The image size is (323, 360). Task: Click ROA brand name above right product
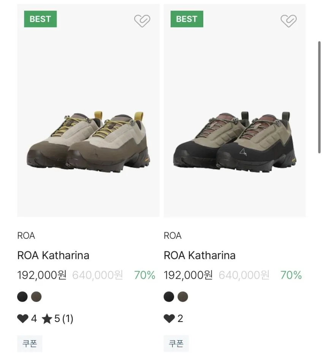tap(173, 236)
